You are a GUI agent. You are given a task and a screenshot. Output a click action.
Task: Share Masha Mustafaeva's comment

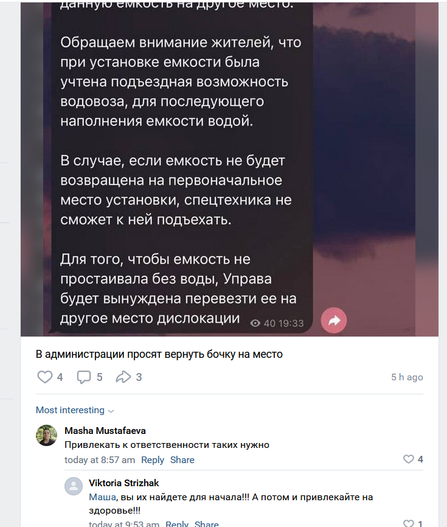[x=182, y=460]
